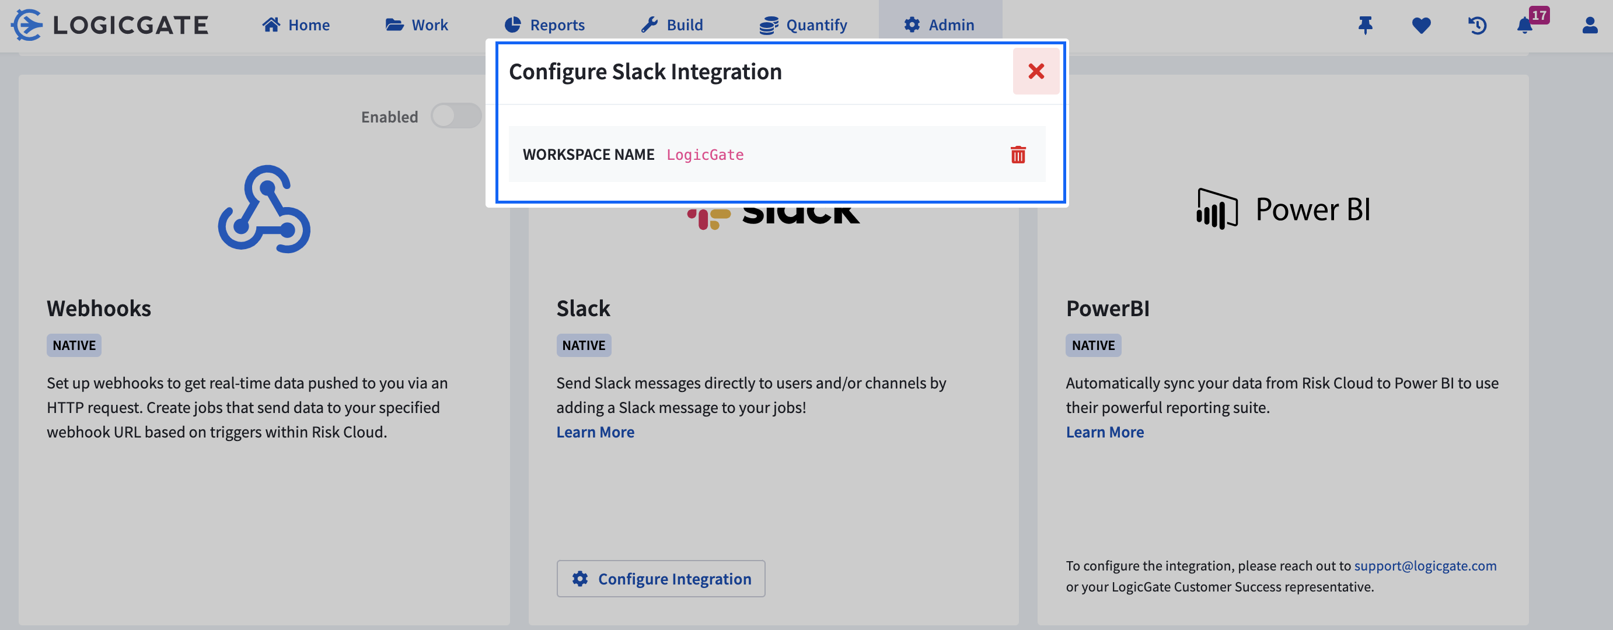Click the Power BI logo
This screenshot has height=630, width=1613.
point(1283,209)
